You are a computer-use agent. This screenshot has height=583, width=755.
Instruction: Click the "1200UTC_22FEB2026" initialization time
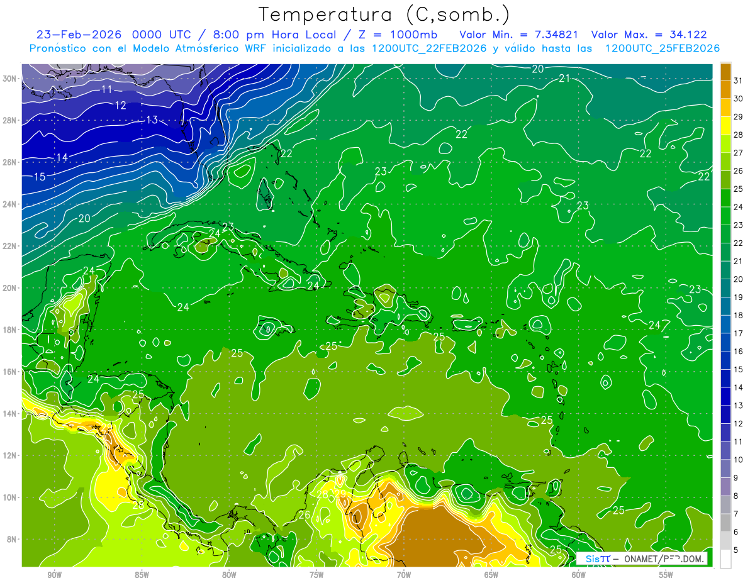pyautogui.click(x=429, y=48)
